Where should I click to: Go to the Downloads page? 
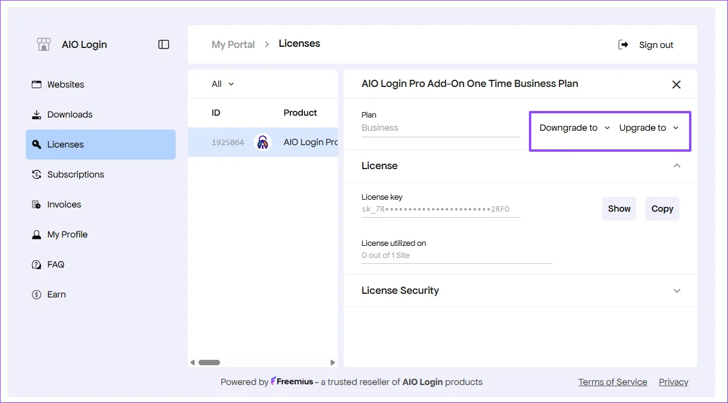[x=101, y=115]
